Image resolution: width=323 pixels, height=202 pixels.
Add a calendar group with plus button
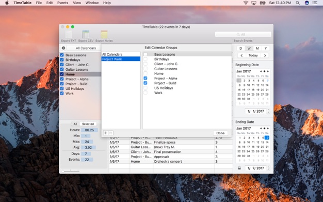tap(105, 133)
